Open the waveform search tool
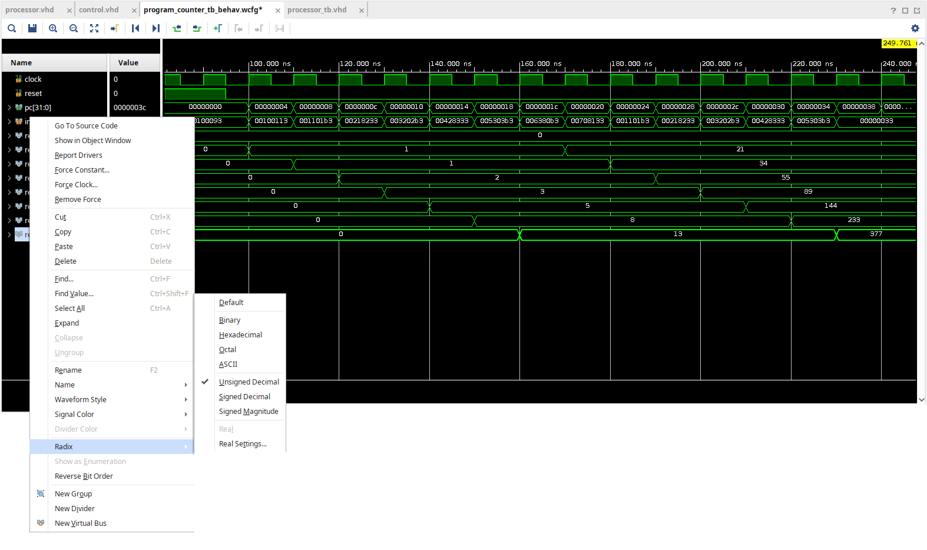927x550 pixels. (12, 28)
